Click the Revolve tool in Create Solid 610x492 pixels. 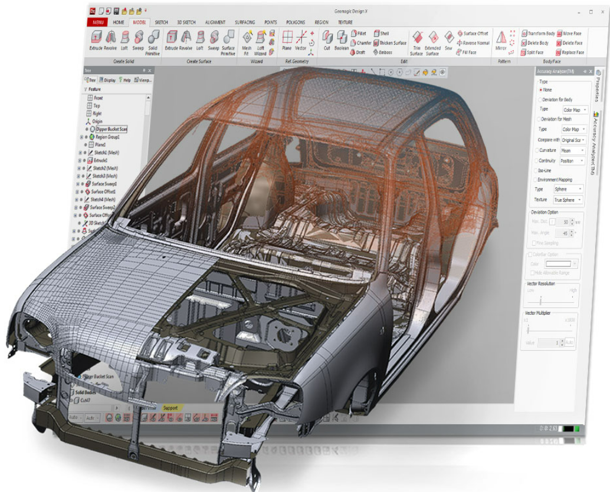pyautogui.click(x=110, y=41)
